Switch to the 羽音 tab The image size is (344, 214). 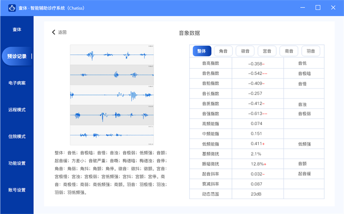(310, 51)
